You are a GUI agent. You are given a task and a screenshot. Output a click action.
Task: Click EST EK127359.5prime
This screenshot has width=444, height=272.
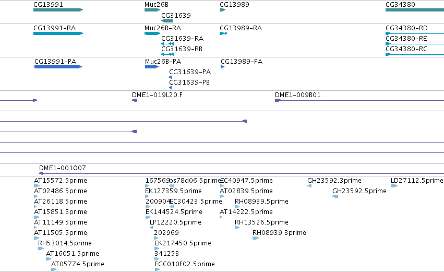(173, 191)
